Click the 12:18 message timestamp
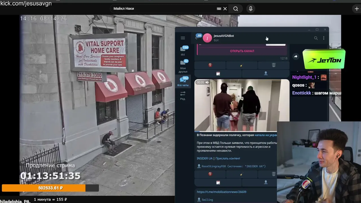Image resolution: width=361 pixels, height=203 pixels. pyautogui.click(x=284, y=58)
